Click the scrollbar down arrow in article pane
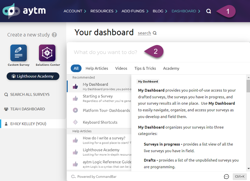250x181 pixels. tap(248, 168)
